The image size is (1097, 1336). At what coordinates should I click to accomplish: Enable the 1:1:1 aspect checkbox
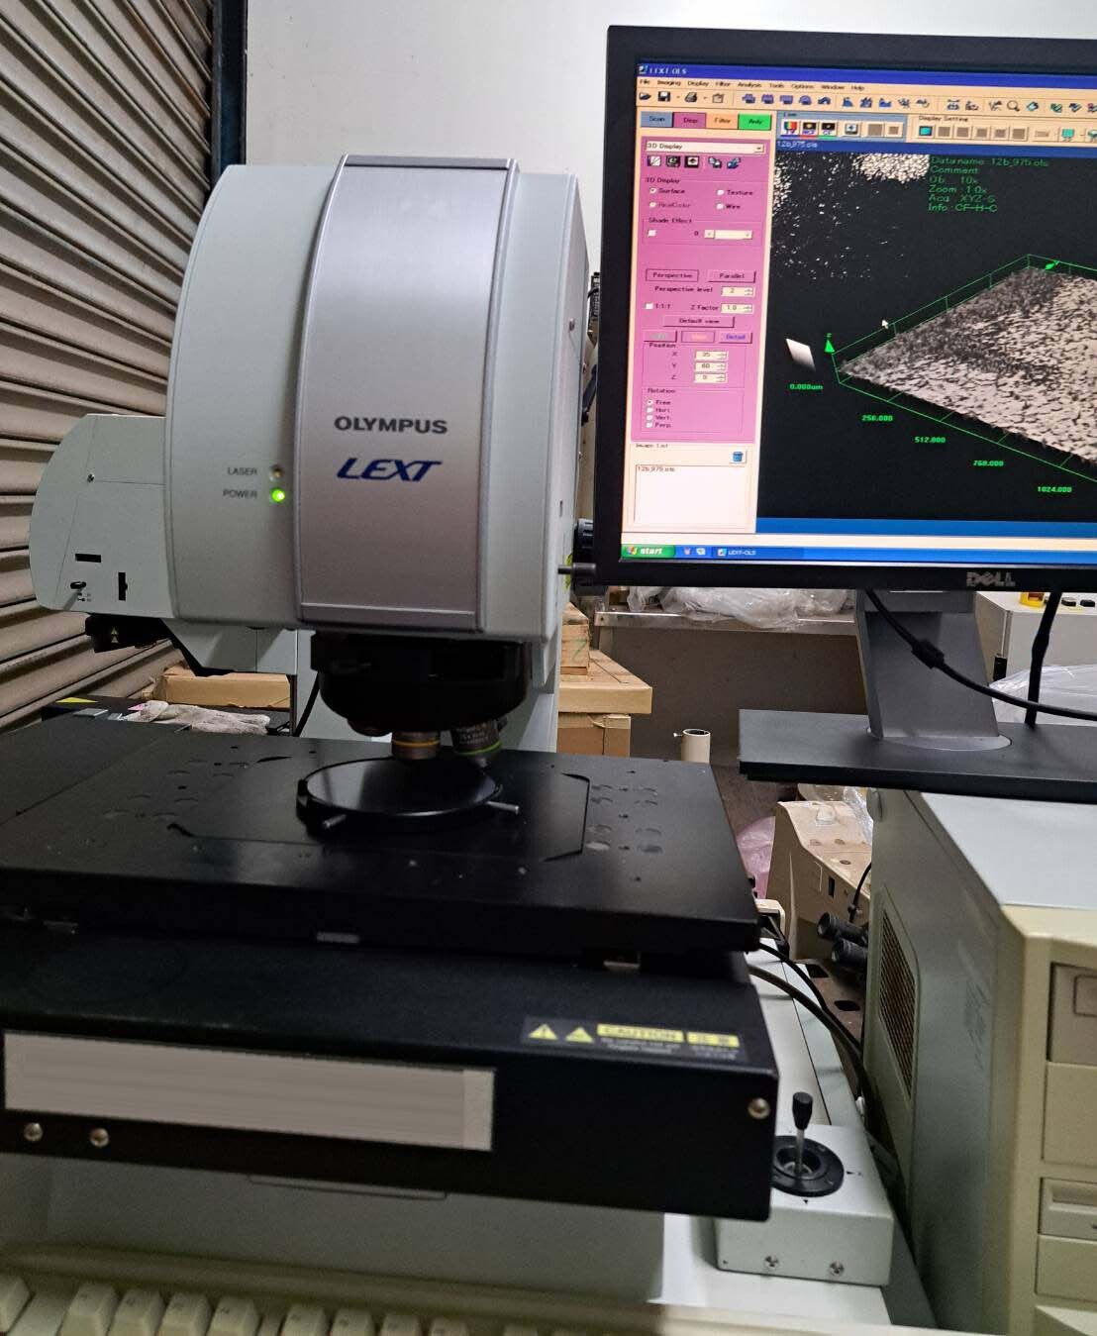648,306
